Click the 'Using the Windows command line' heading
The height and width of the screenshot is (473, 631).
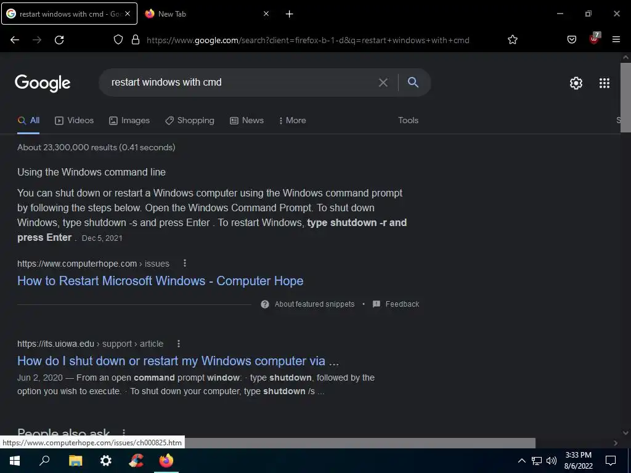click(x=91, y=172)
